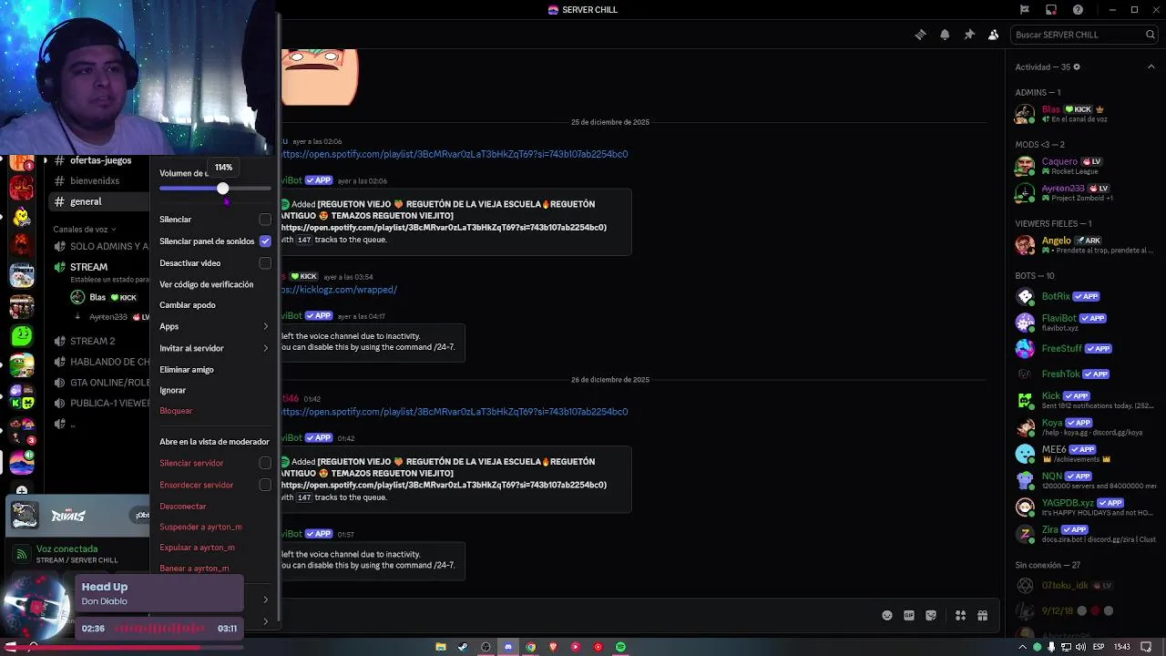Open Spotify from the taskbar

coord(620,647)
